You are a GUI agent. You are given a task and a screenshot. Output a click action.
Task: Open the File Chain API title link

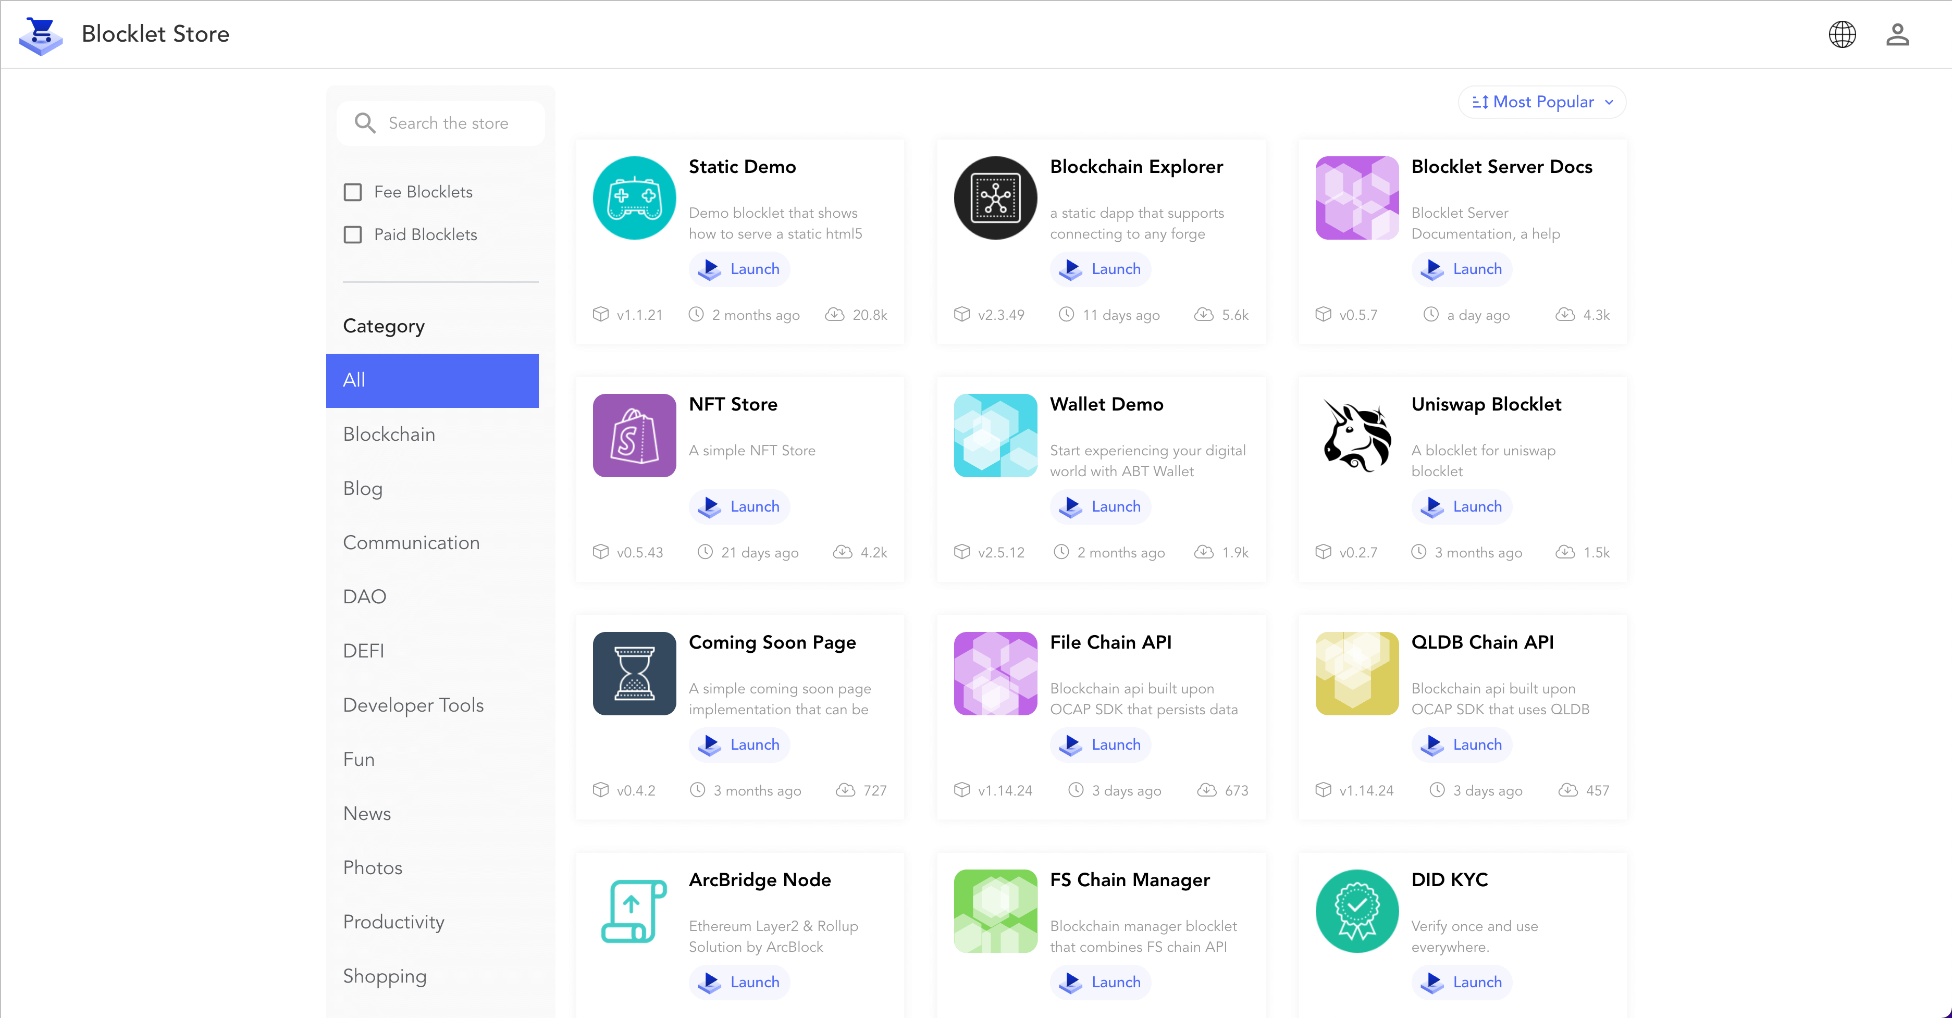point(1110,642)
